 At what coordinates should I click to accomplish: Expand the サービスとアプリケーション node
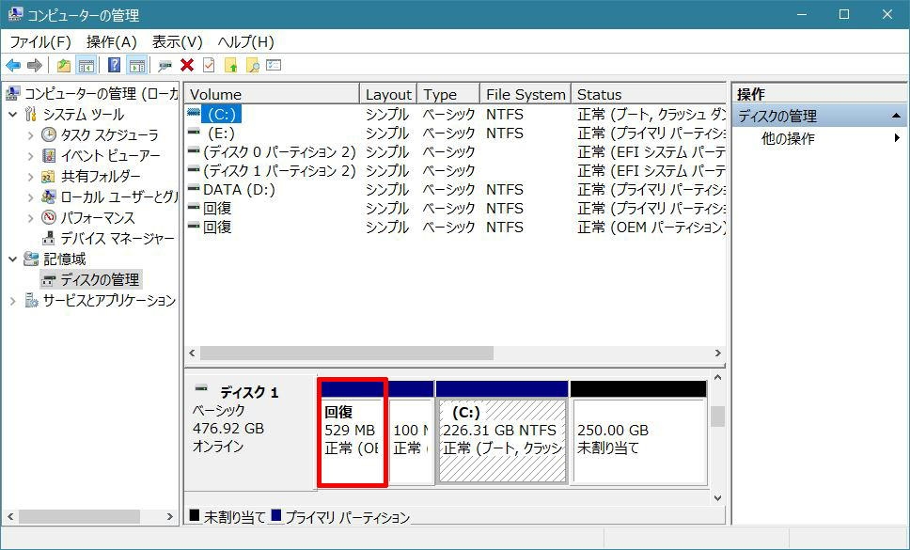pyautogui.click(x=13, y=301)
